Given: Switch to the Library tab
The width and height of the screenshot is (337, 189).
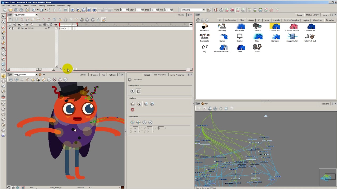Looking at the screenshot, I should 326,15.
